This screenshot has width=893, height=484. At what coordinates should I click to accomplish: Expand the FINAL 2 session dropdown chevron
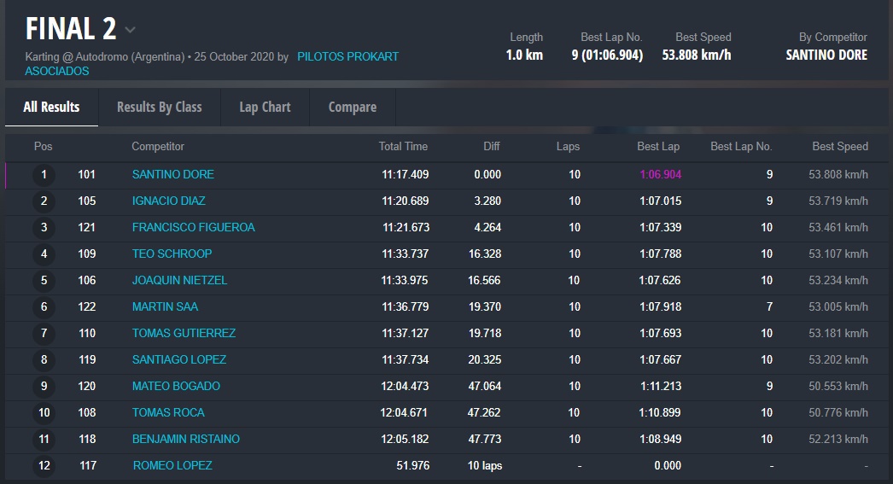[x=130, y=30]
